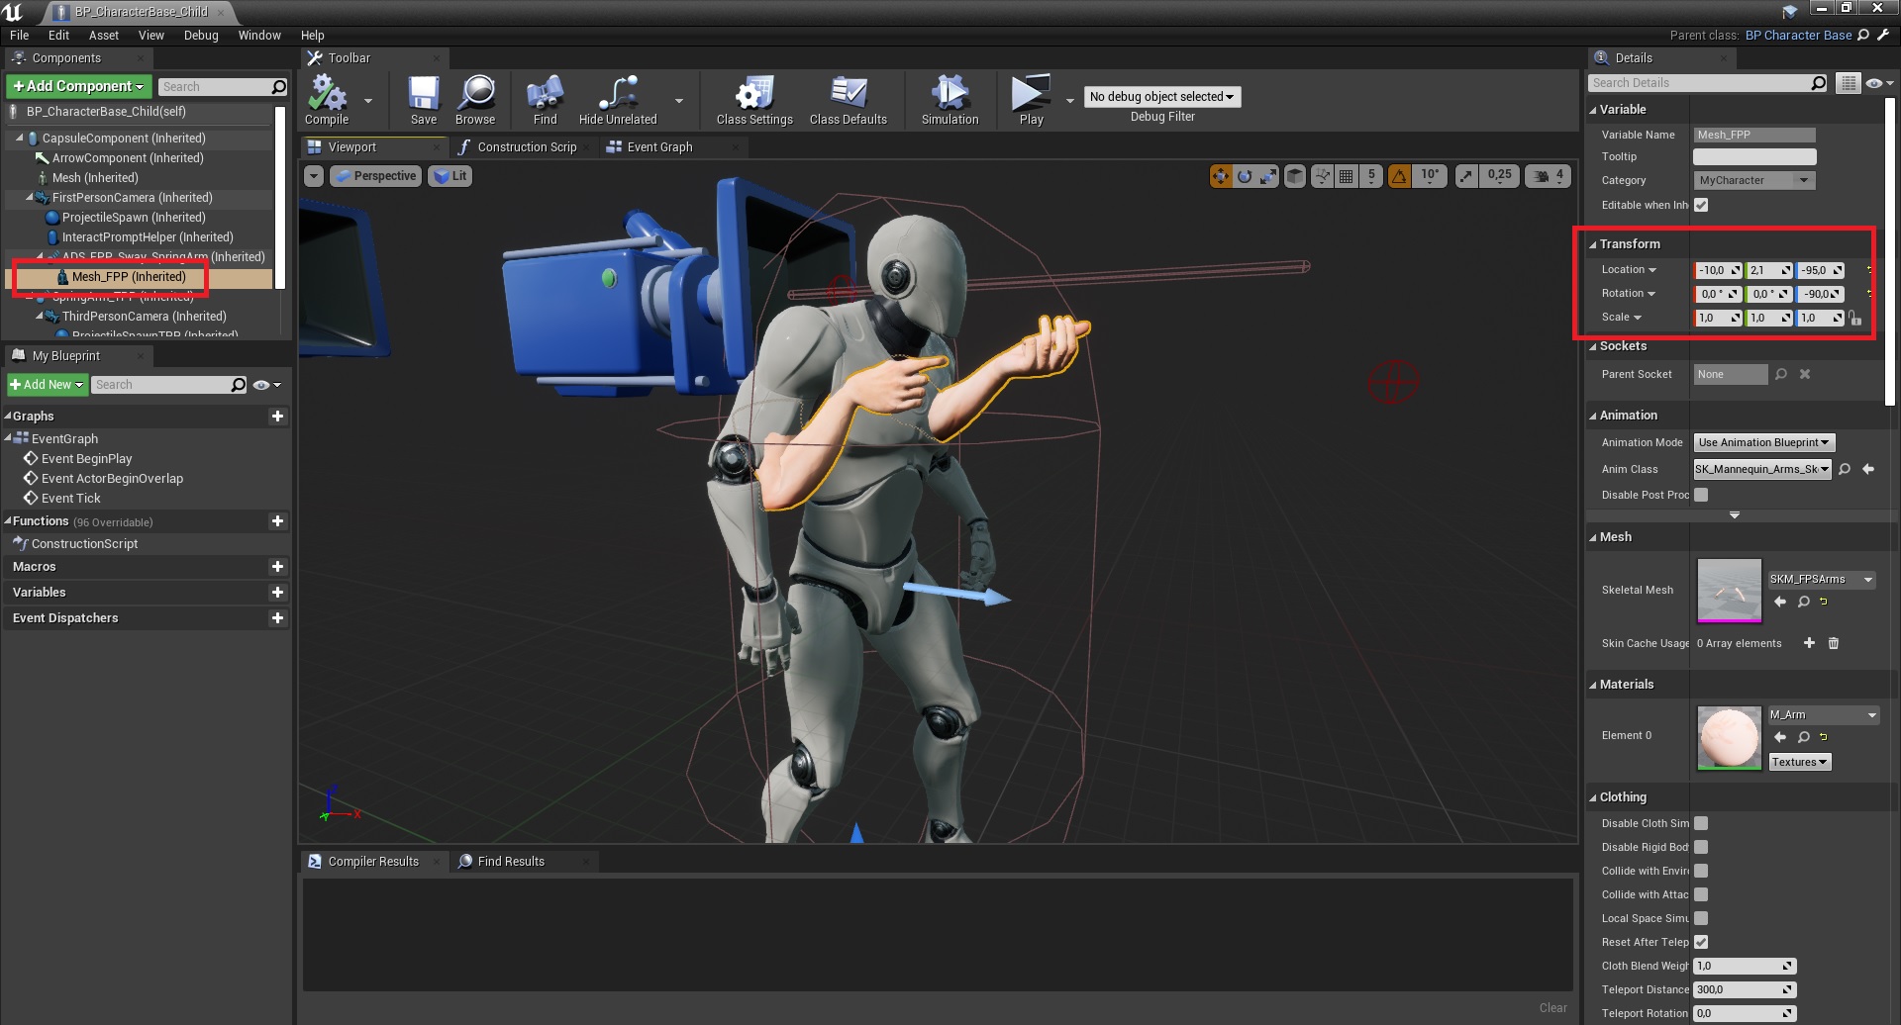Click Hide Unrelated toolbar icon

(x=617, y=96)
